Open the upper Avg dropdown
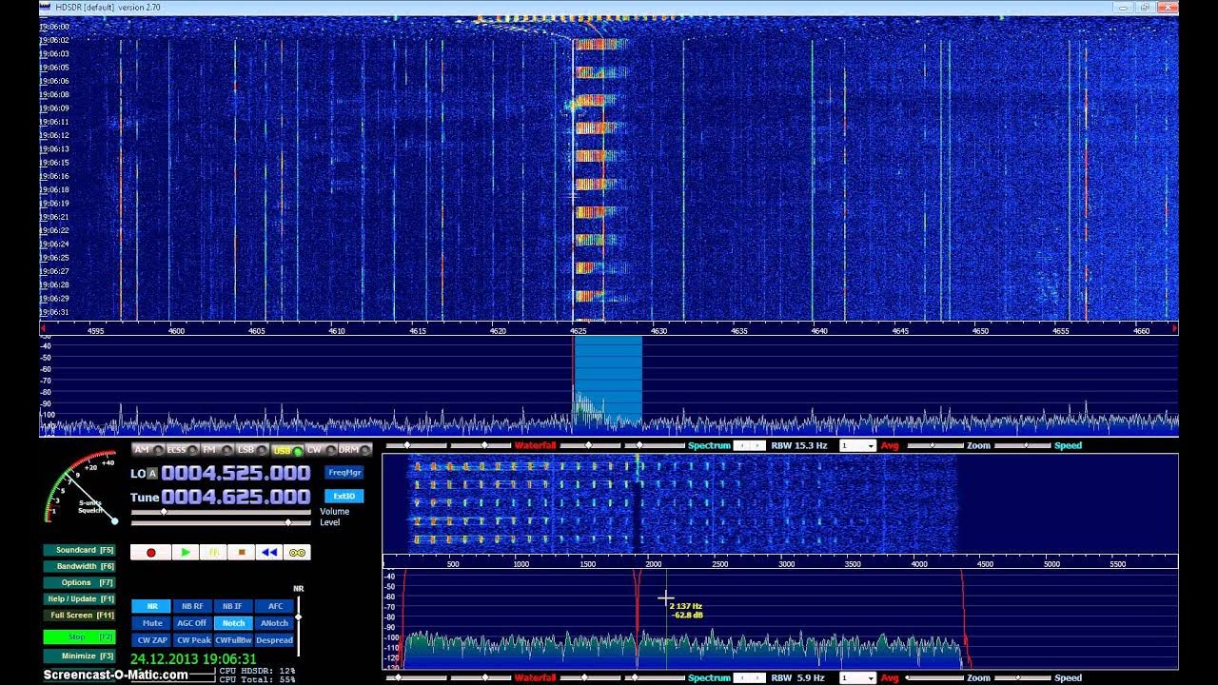 (857, 445)
